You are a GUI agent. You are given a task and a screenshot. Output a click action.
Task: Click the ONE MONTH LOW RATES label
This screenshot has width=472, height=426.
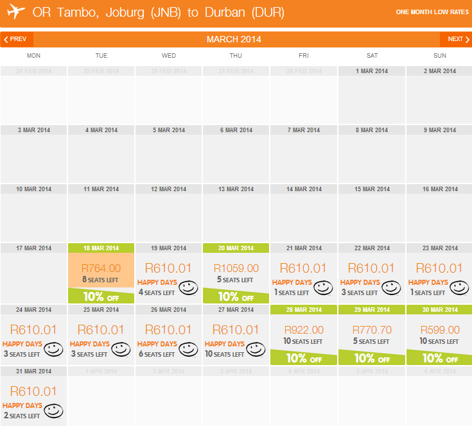(432, 12)
